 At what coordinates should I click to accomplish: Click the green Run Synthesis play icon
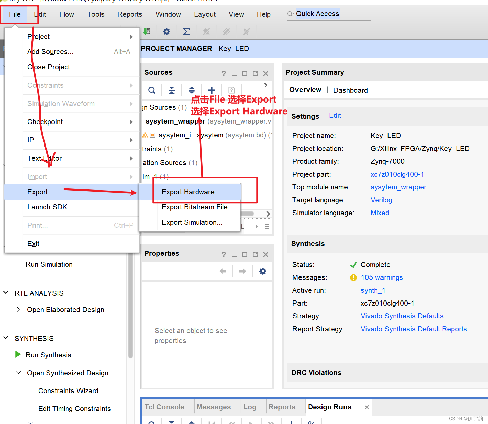(18, 354)
